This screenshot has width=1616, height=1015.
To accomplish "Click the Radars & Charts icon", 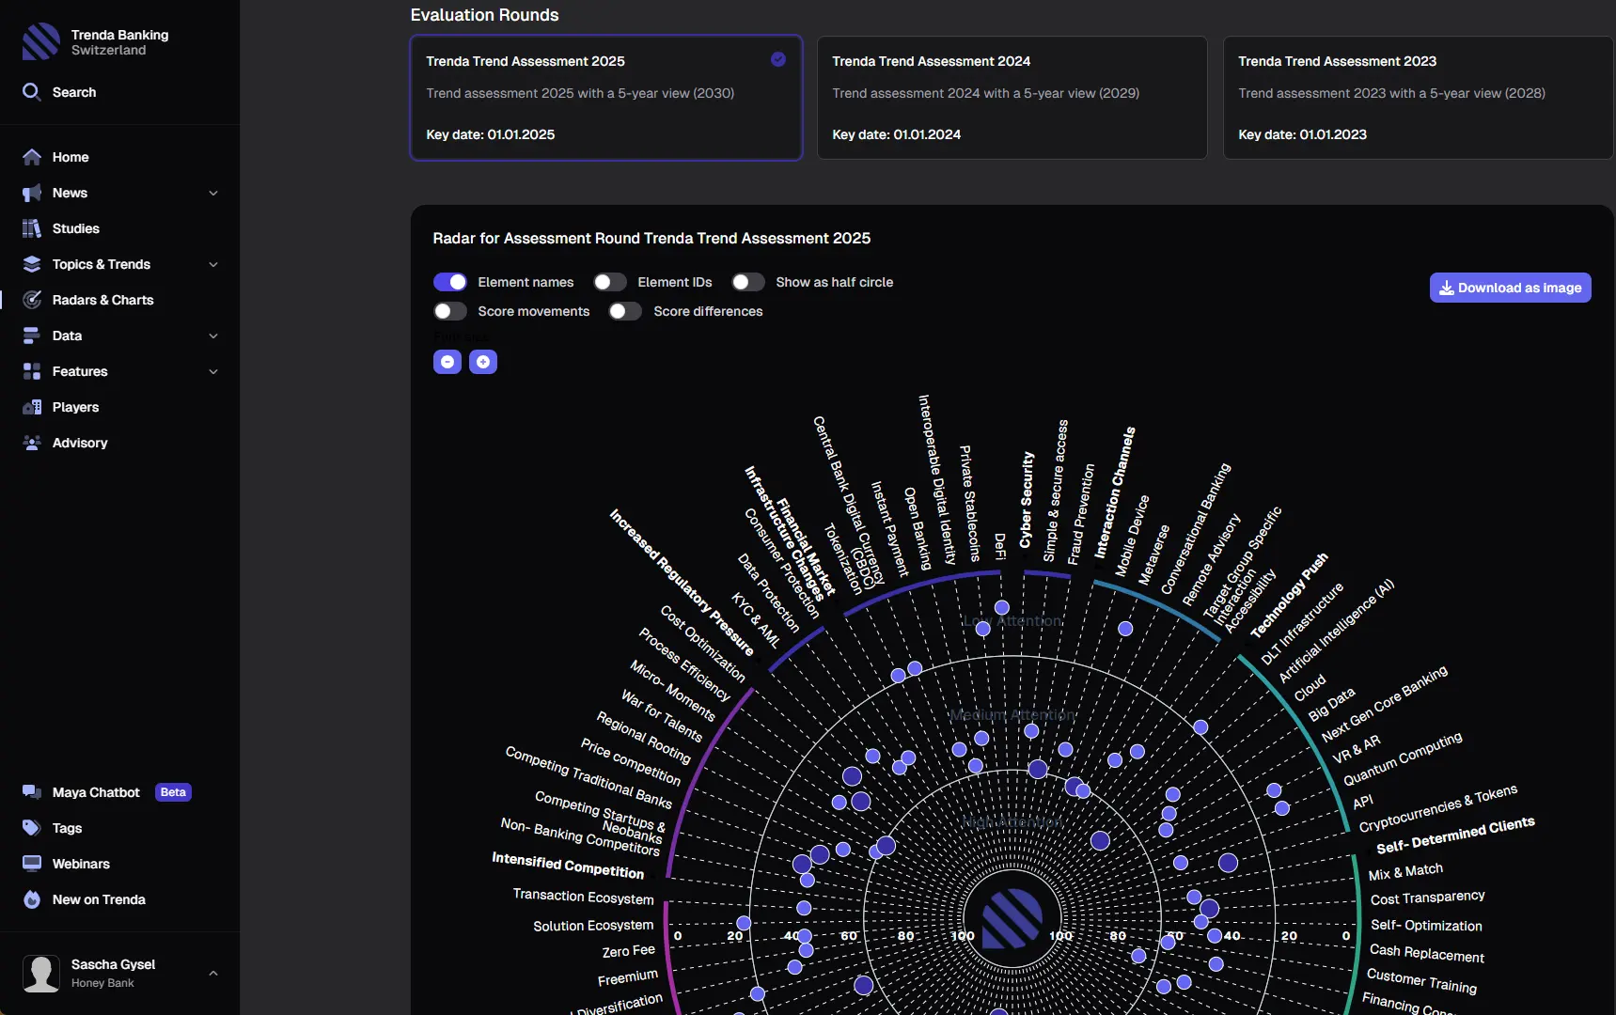I will coord(31,300).
